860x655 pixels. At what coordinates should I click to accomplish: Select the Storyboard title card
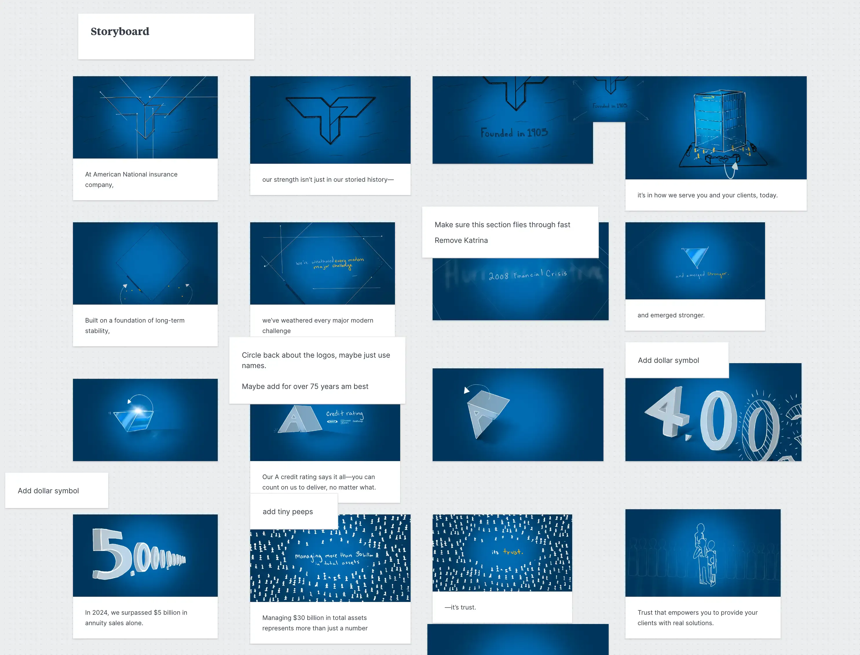tap(166, 36)
